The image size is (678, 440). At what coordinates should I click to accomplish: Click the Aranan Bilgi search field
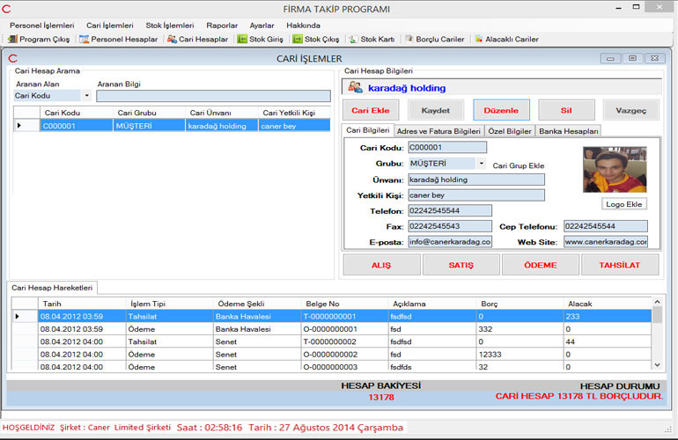[213, 96]
